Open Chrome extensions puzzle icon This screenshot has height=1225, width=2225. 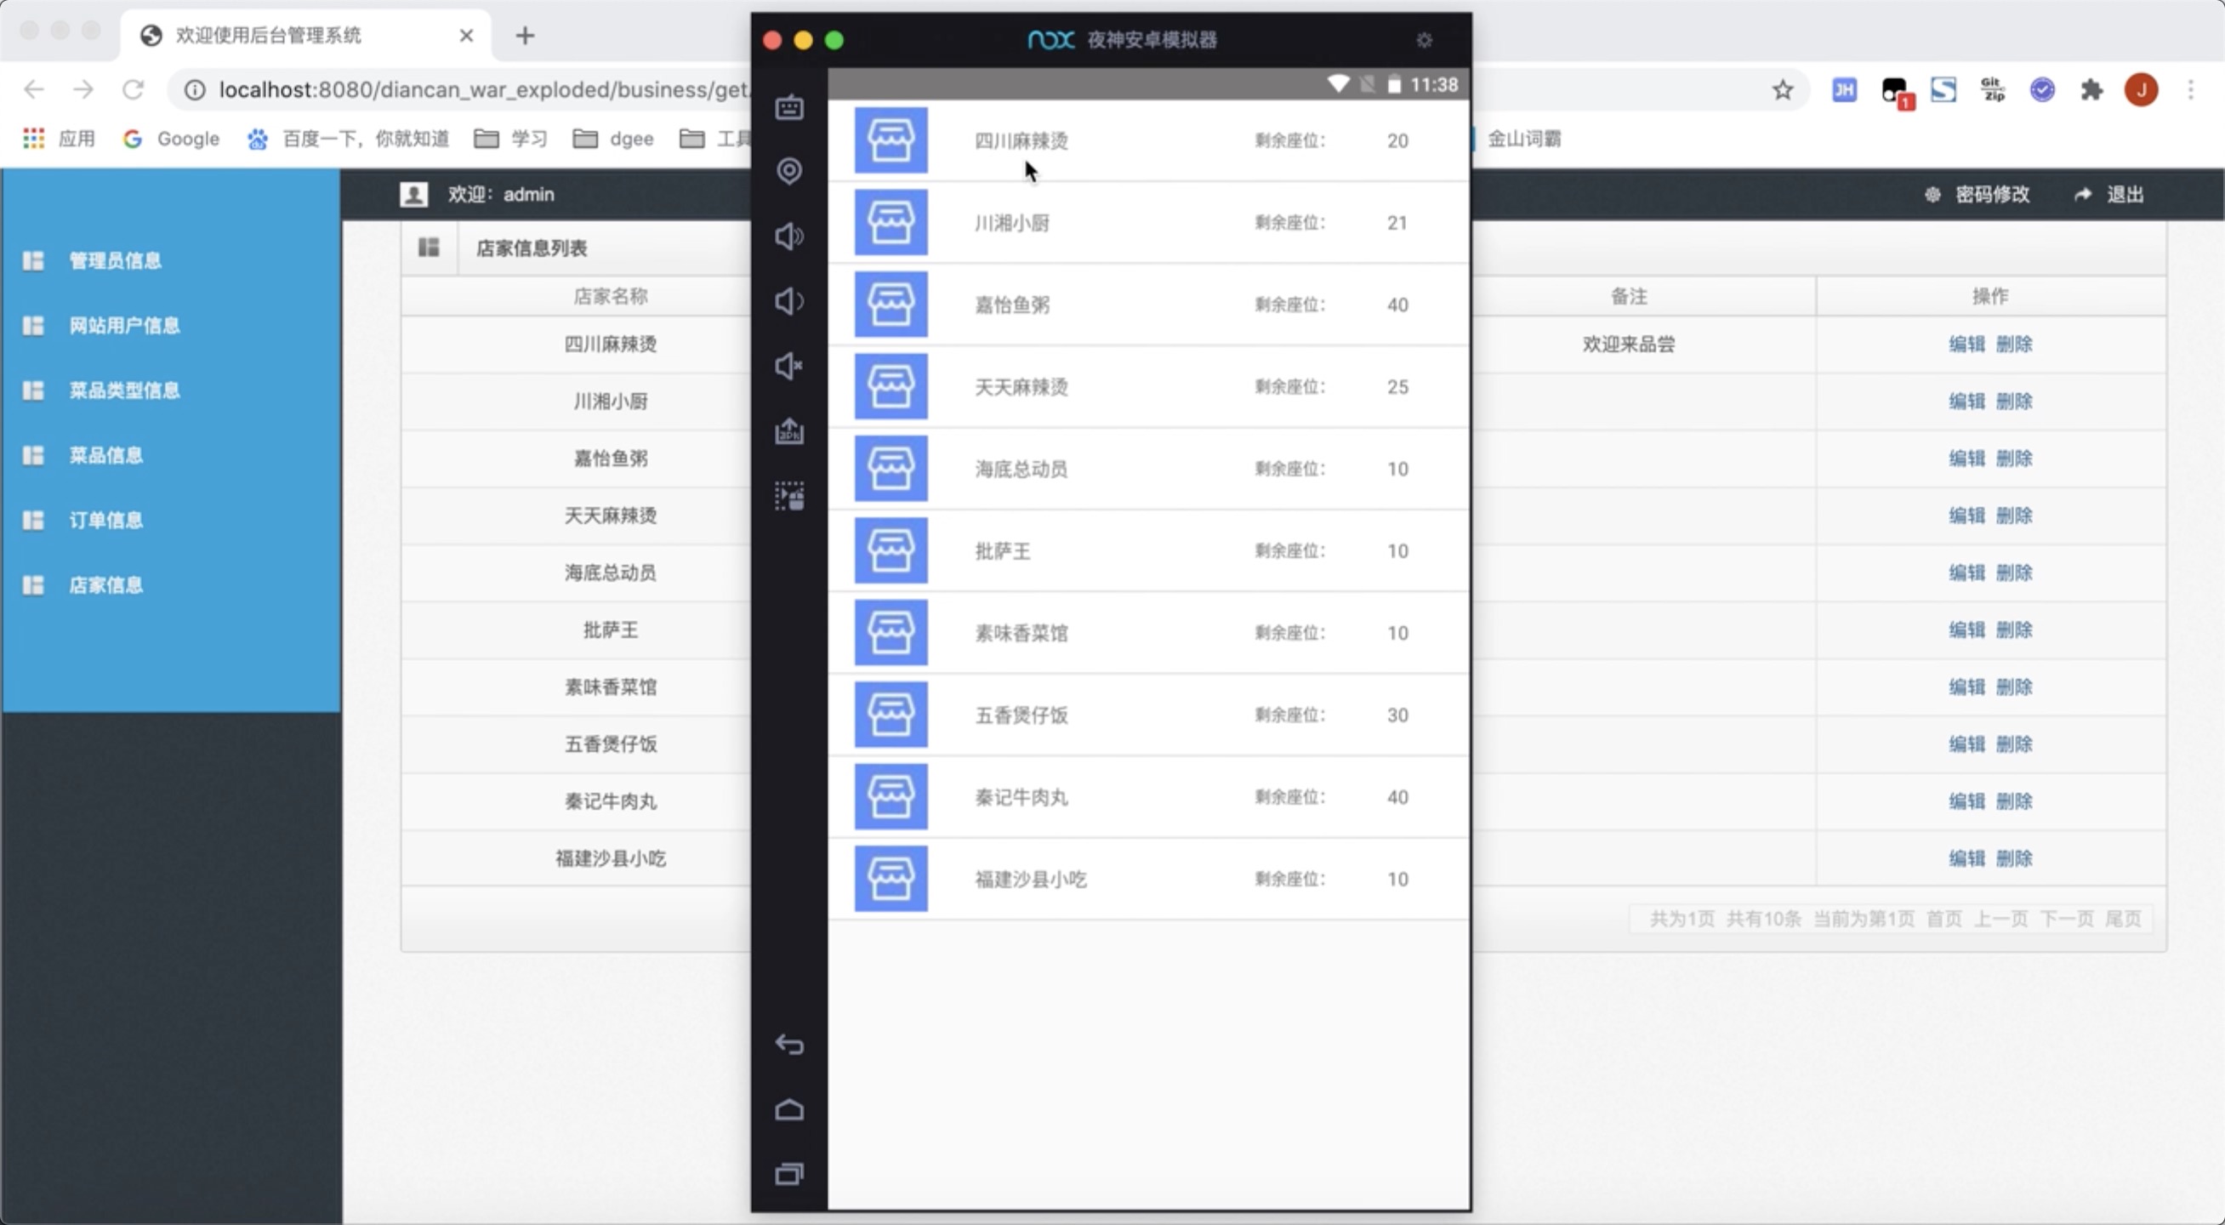coord(2091,90)
